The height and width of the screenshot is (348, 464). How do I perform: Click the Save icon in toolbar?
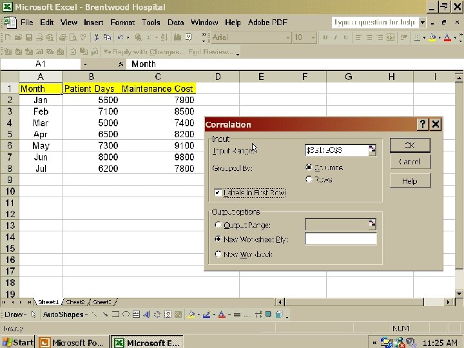tap(29, 37)
